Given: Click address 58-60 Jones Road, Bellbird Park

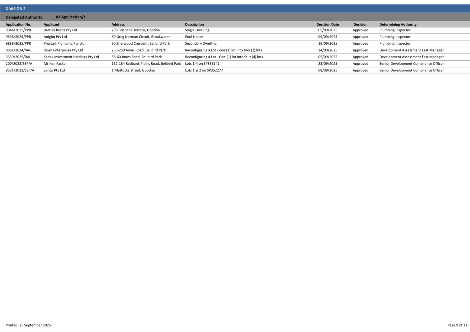Looking at the screenshot, I should [x=137, y=57].
